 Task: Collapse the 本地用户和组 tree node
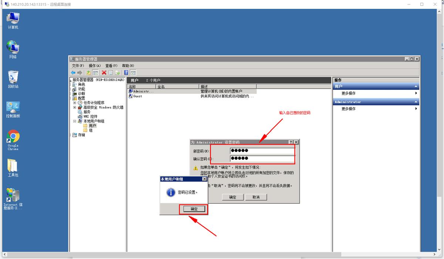click(x=75, y=121)
